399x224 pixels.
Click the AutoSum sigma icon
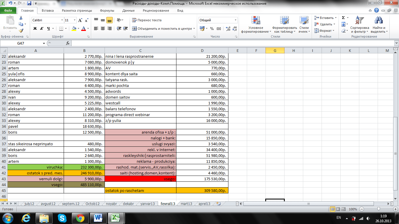344,18
